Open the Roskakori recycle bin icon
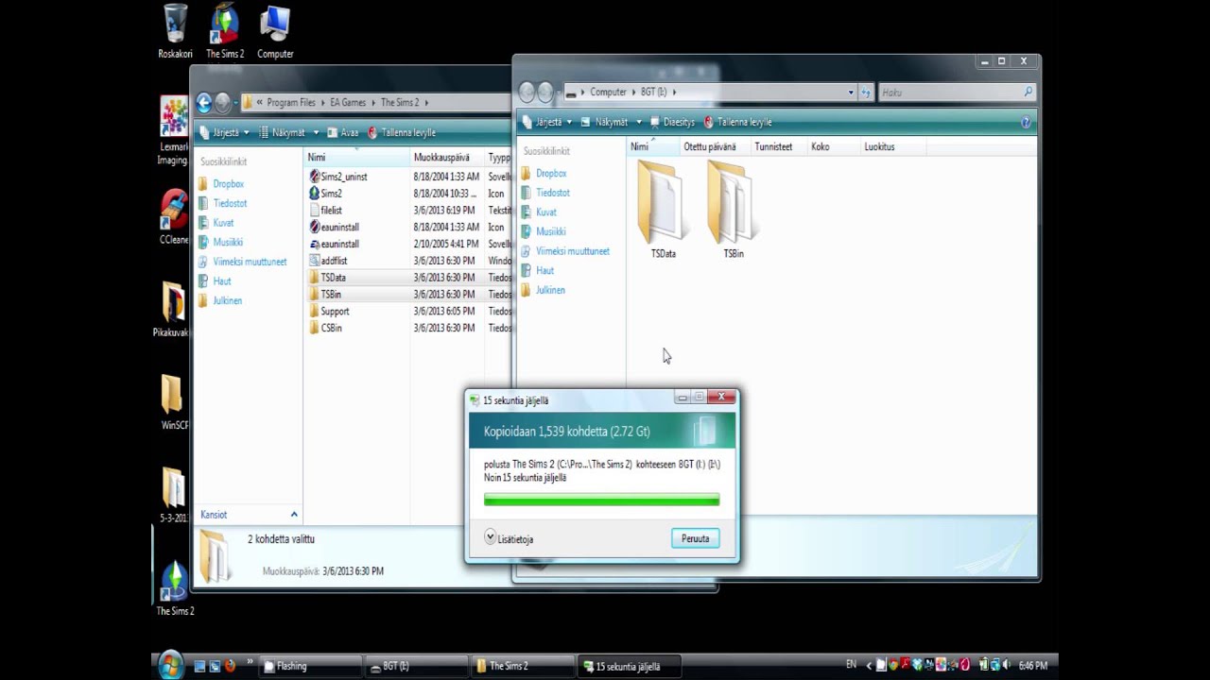This screenshot has height=680, width=1210. [175, 30]
